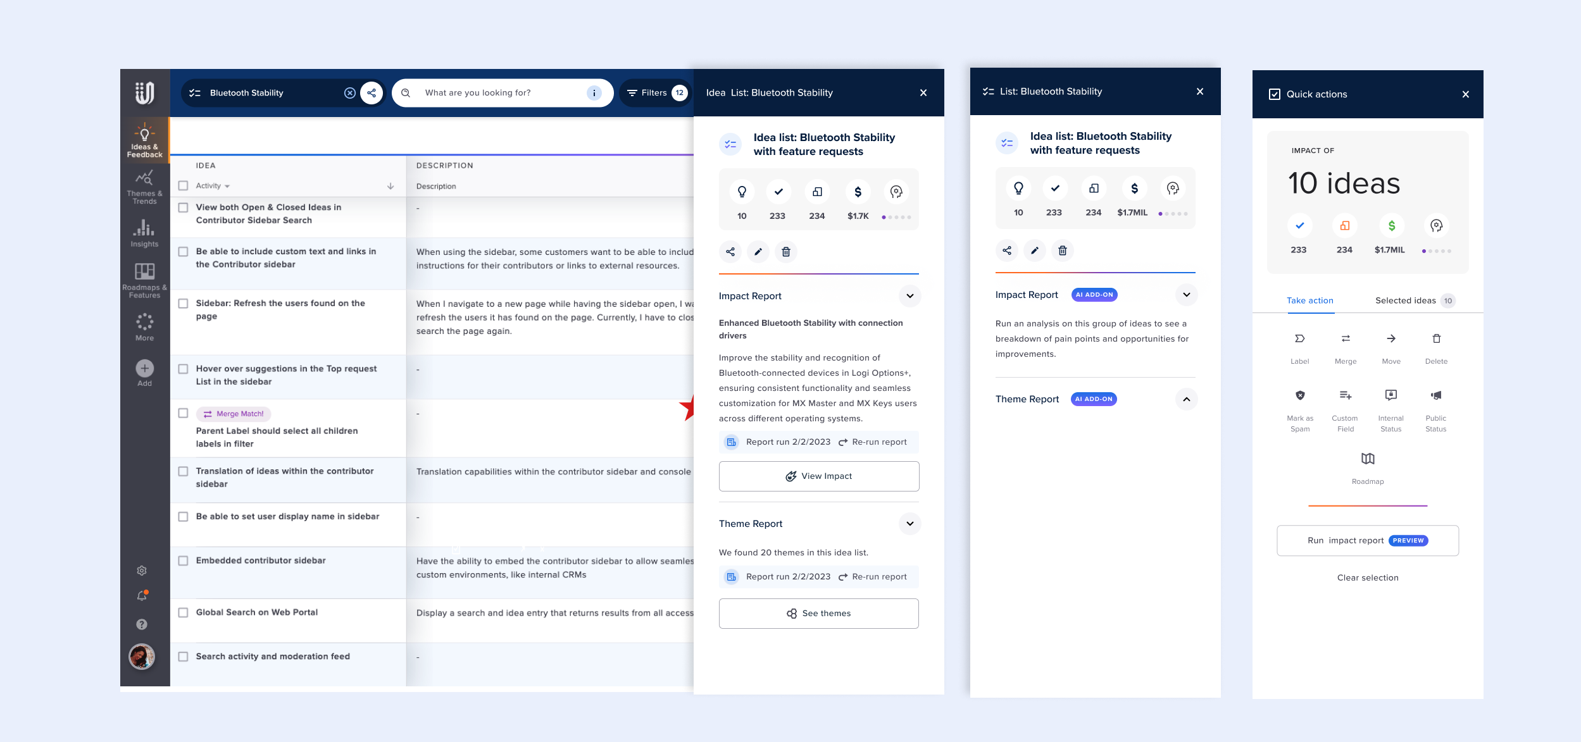Choose the Label quick action
Image resolution: width=1581 pixels, height=742 pixels.
click(1300, 348)
